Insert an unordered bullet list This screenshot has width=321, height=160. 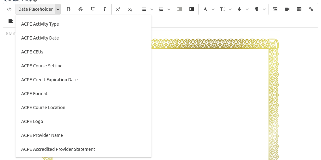(144, 9)
